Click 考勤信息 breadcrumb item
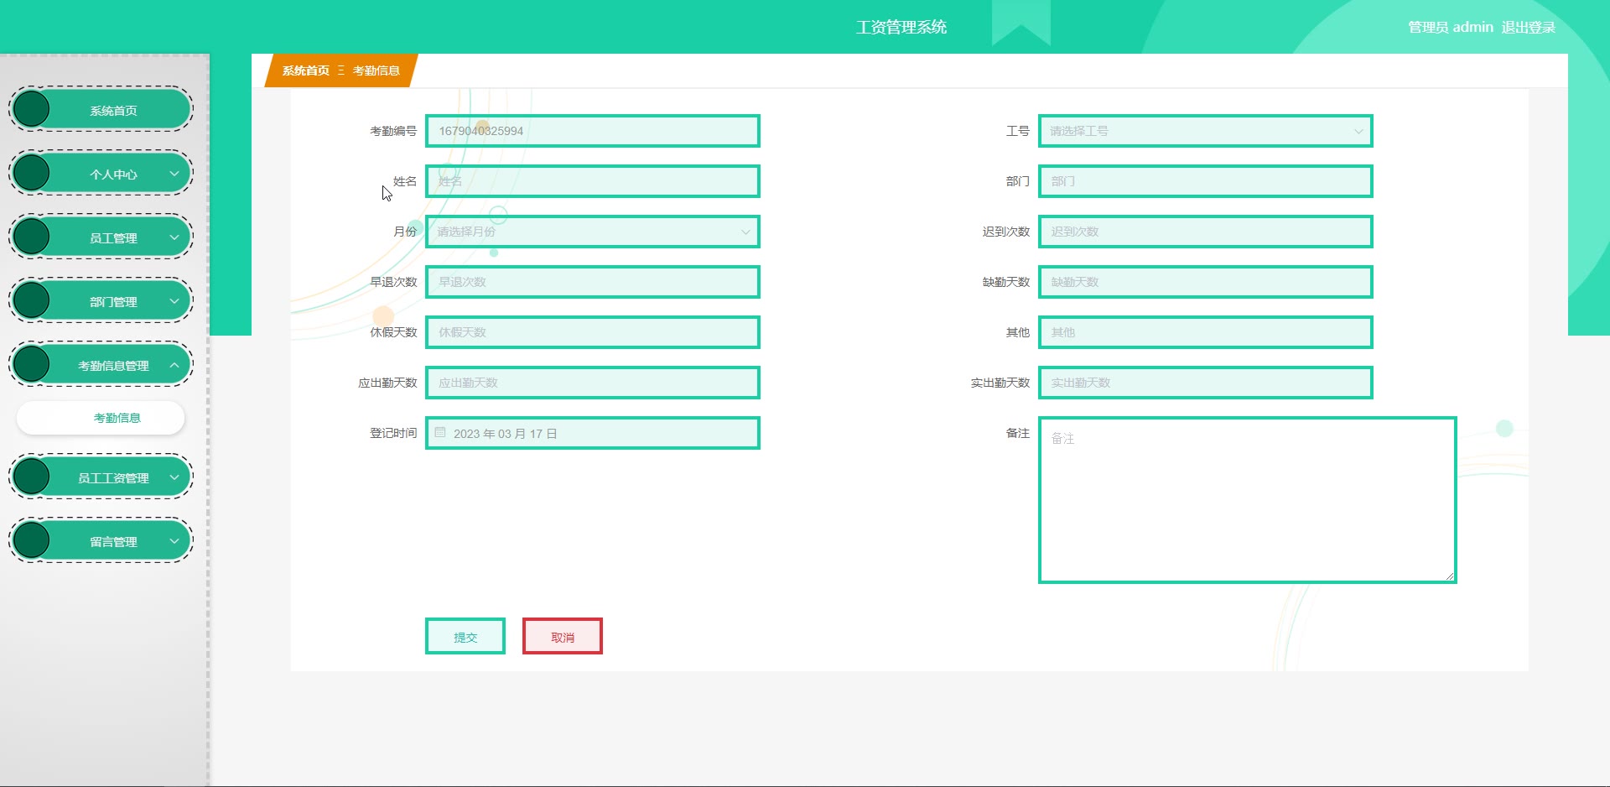 pos(376,70)
